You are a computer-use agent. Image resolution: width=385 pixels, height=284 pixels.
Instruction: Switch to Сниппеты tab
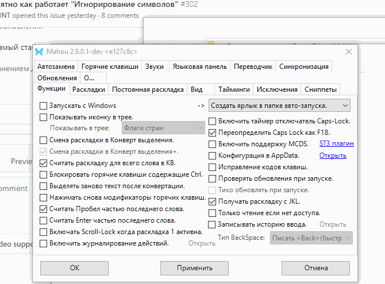(x=321, y=90)
